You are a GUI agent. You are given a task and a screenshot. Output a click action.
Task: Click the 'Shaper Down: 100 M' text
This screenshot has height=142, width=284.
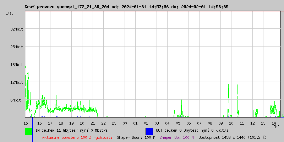(x=136, y=137)
